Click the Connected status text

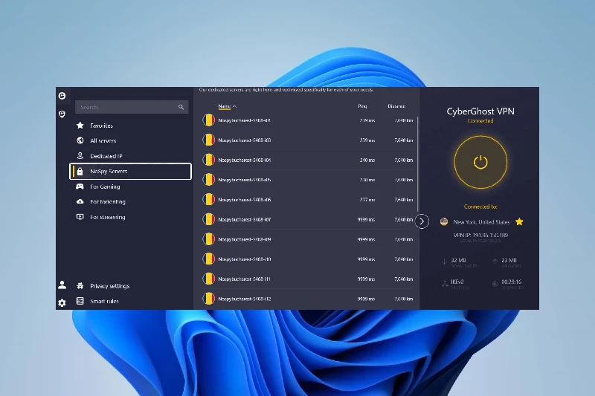click(x=480, y=121)
